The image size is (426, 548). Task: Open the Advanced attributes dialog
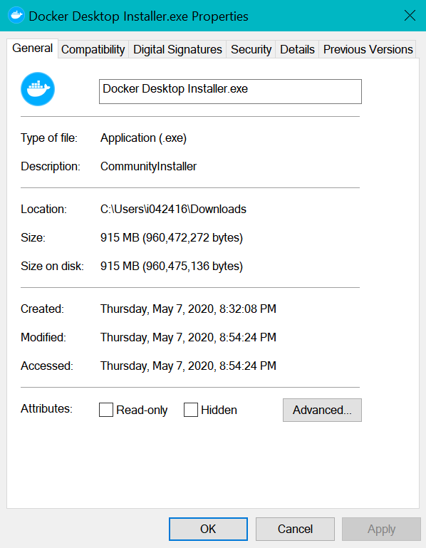(322, 410)
